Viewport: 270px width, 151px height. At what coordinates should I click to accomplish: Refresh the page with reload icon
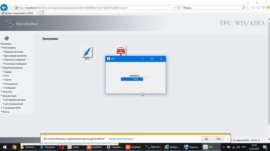178,8
